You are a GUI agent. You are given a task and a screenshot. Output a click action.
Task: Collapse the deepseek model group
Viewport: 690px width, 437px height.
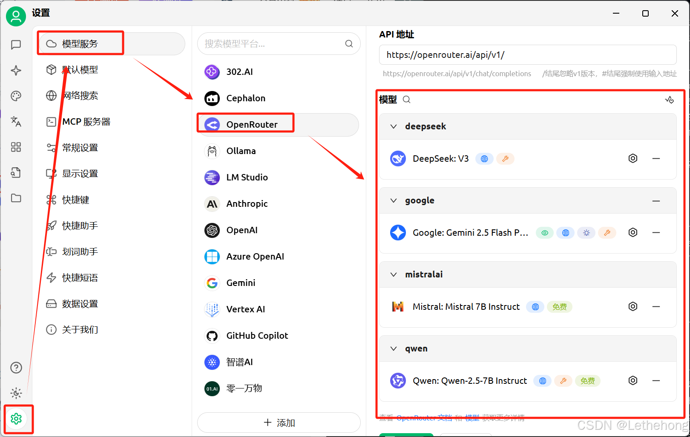pos(394,126)
